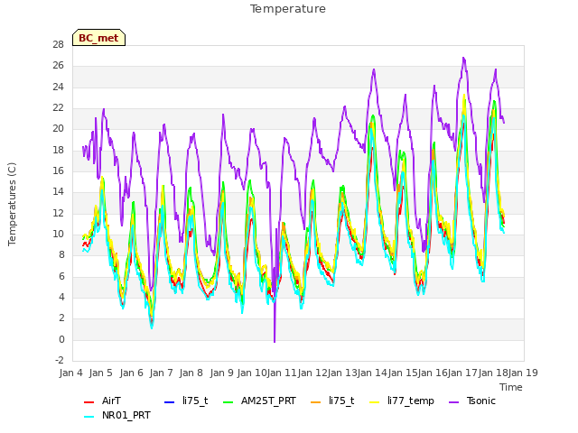Click the Jan 9 date tick
578x433 pixels.
[221, 373]
